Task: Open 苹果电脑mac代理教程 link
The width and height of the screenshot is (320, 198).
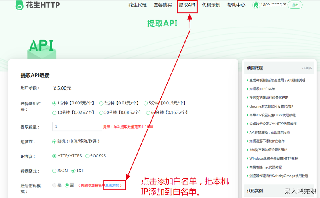Action: click(265, 167)
